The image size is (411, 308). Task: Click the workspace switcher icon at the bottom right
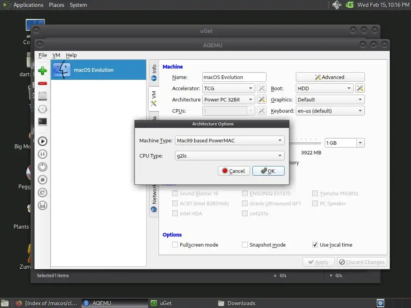[380, 303]
